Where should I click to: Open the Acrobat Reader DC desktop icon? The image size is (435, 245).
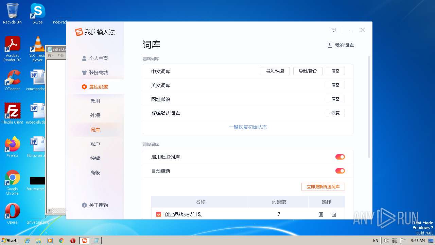(x=12, y=49)
